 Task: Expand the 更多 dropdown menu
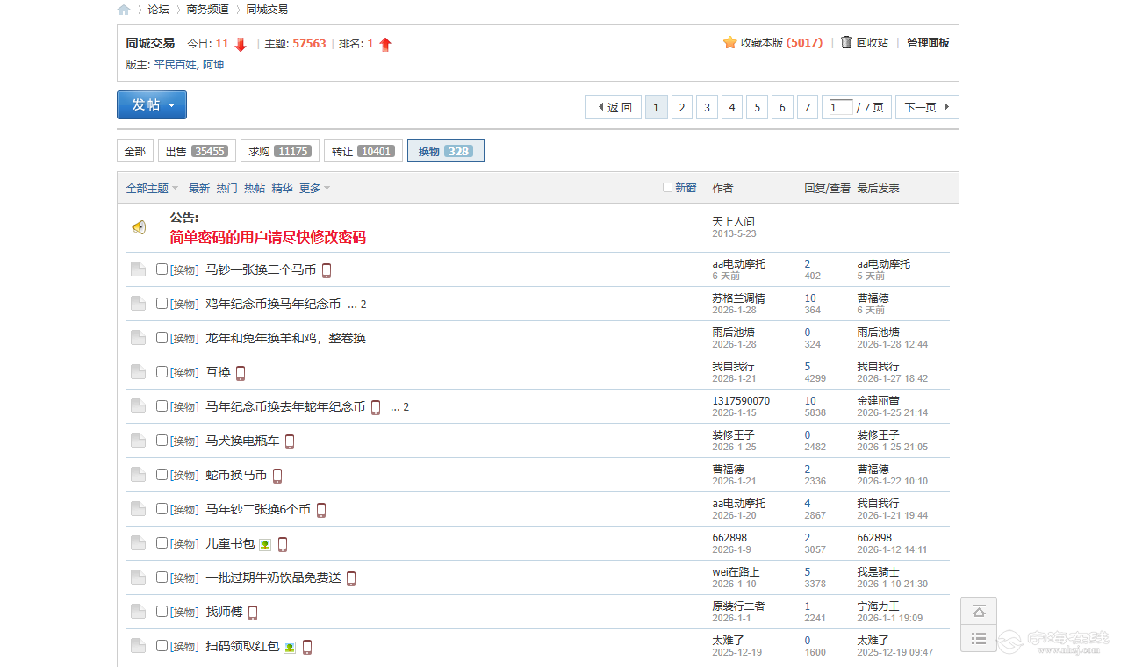tap(313, 188)
